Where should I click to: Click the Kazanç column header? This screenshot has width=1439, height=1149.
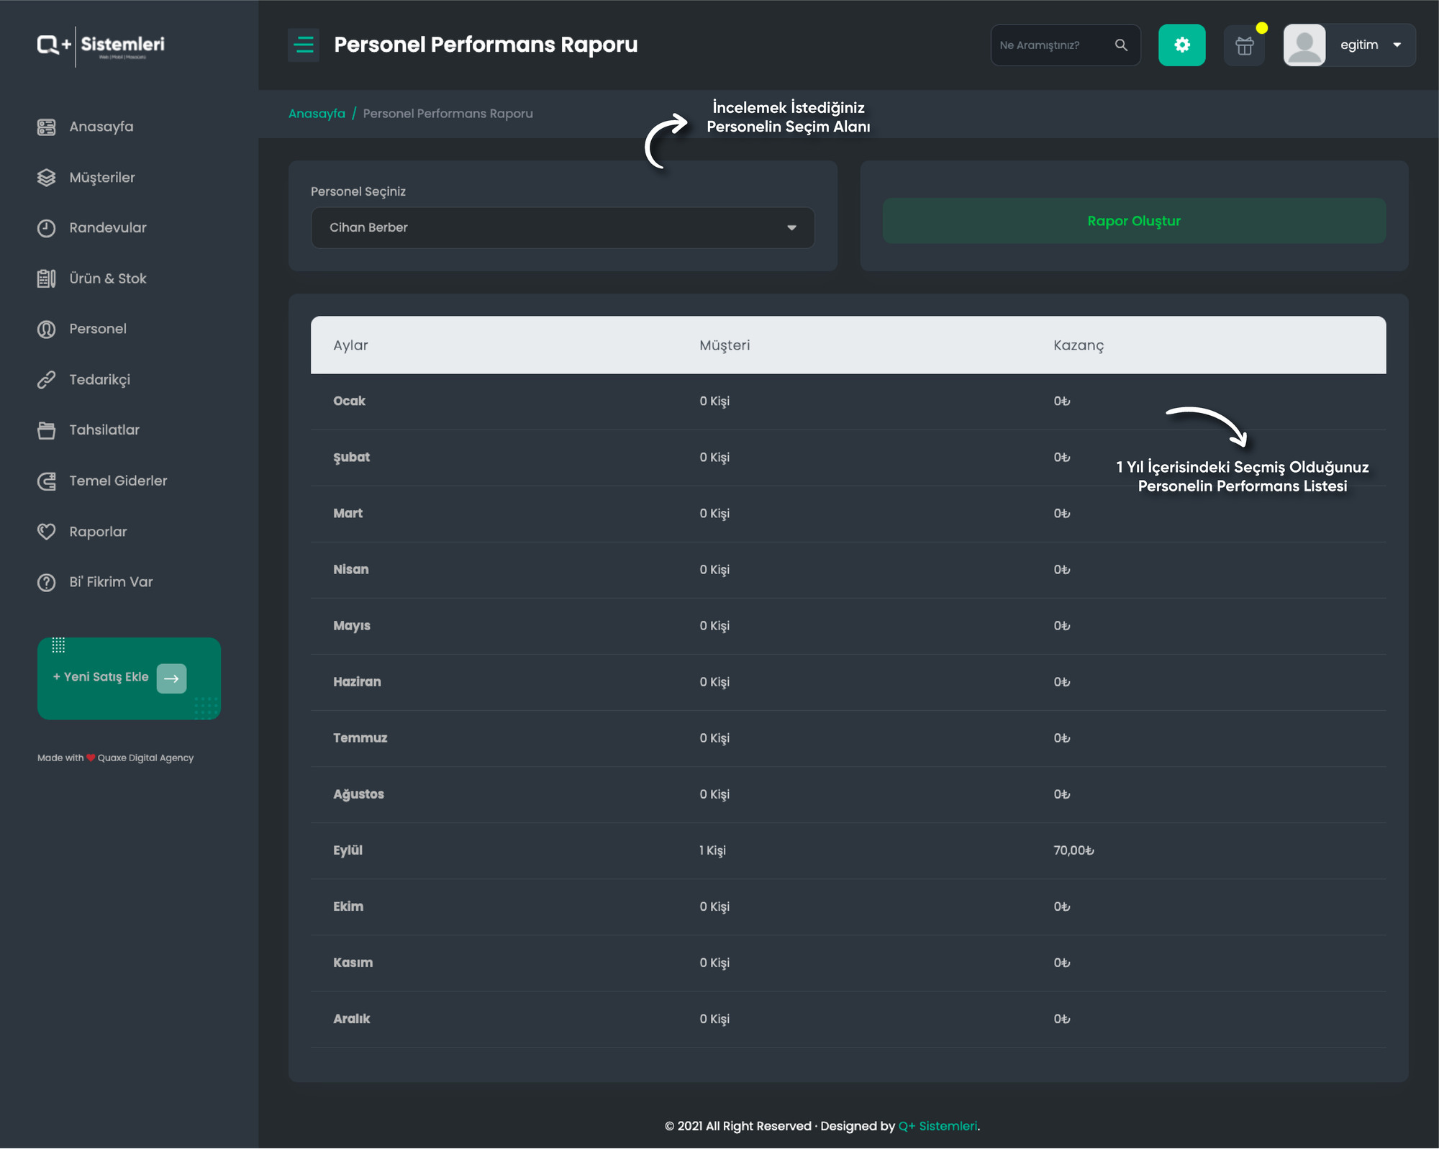[x=1079, y=345]
